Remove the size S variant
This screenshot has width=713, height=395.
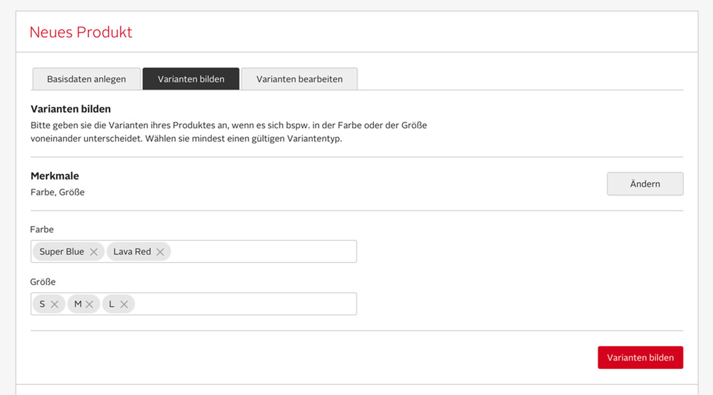pos(55,304)
